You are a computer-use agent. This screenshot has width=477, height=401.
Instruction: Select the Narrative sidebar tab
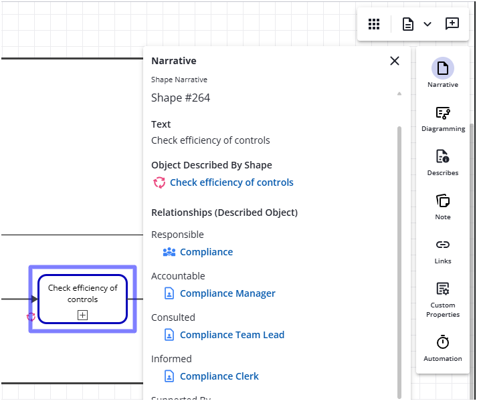[443, 73]
